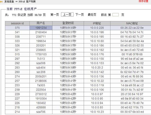
Task: Select session id 214 row
Action: 78,112
